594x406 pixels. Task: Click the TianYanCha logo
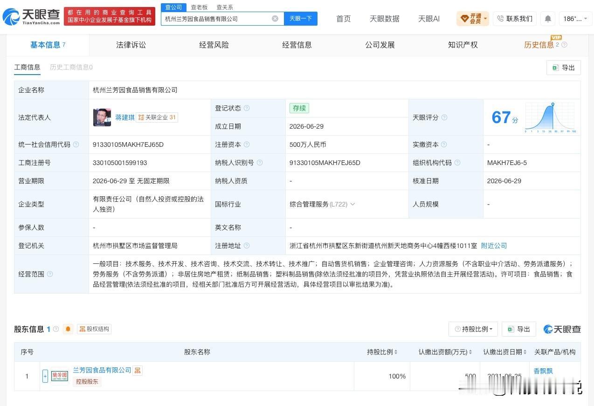(x=31, y=17)
